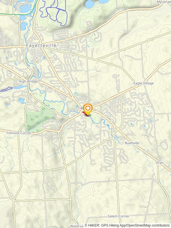This screenshot has height=228, width=171.
Task: Open the OpenStreetMap contributors attribution link
Action: (x=148, y=225)
